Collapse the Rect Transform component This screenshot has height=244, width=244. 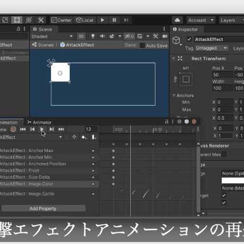[x=173, y=58]
